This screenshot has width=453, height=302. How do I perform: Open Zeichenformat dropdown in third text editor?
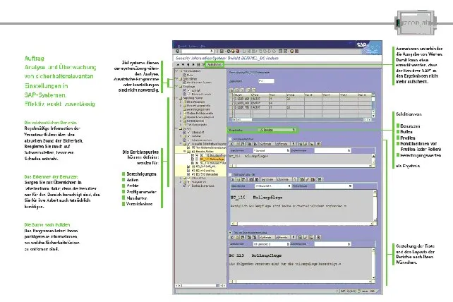tap(349, 244)
